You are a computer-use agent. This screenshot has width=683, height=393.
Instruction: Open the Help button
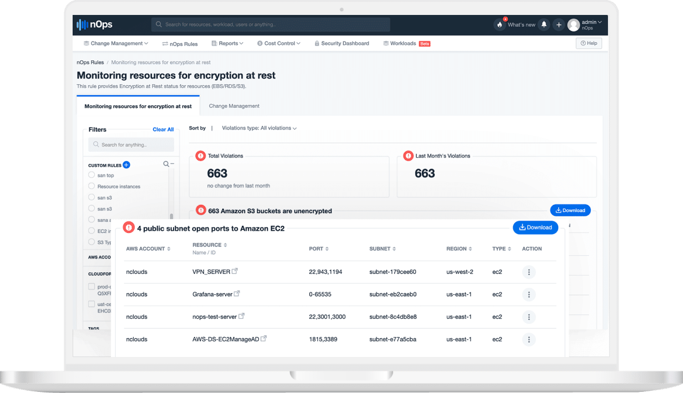point(589,43)
